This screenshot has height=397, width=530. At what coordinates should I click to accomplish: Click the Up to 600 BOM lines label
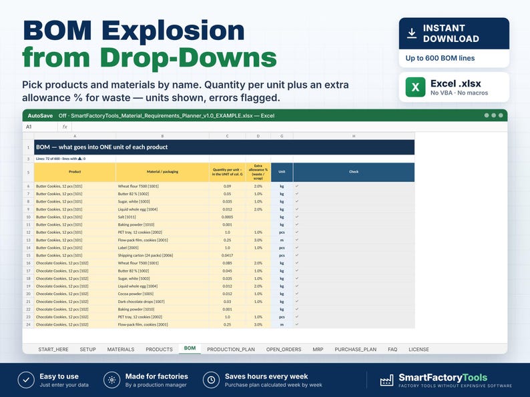tap(440, 58)
